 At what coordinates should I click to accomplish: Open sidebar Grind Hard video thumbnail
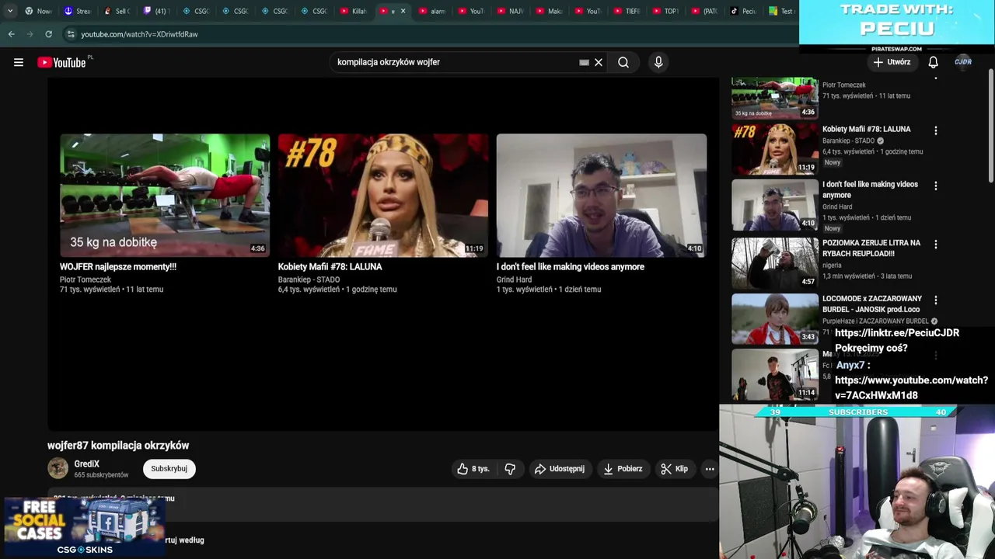tap(775, 205)
